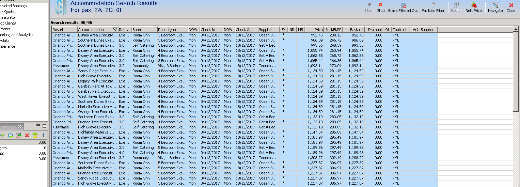Click the results table vertical scrollbar thumb
Viewport: 520px width, 187px height.
[516, 72]
